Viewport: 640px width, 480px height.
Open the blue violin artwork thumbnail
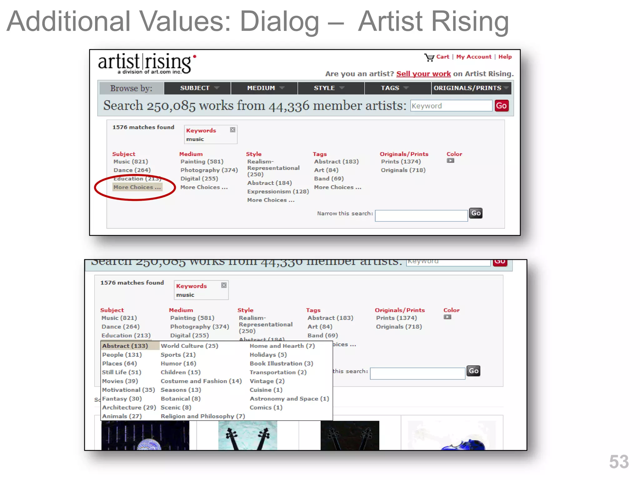(x=452, y=435)
